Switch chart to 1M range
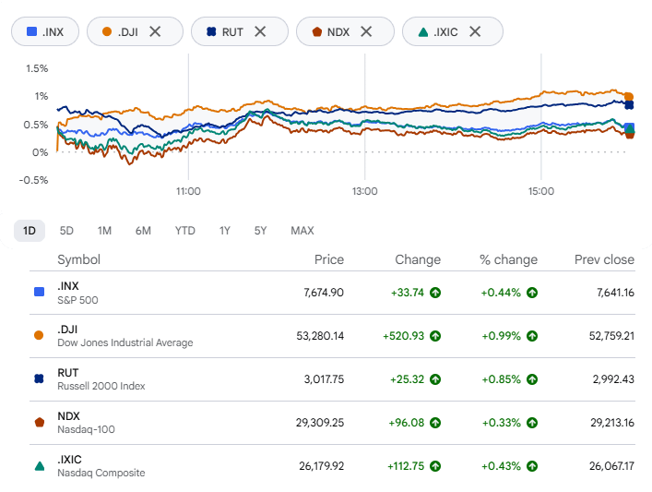 [x=104, y=231]
